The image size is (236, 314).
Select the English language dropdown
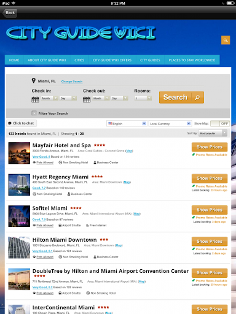coord(127,124)
